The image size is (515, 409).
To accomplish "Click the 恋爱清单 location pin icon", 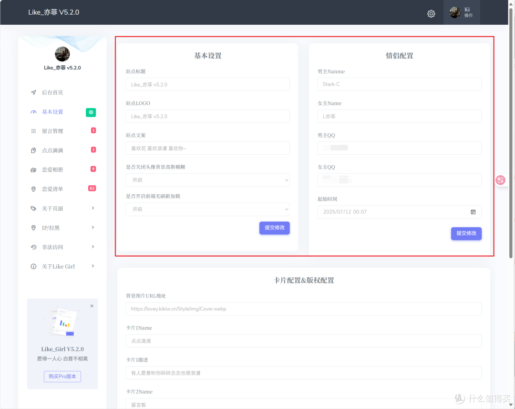I will click(33, 189).
